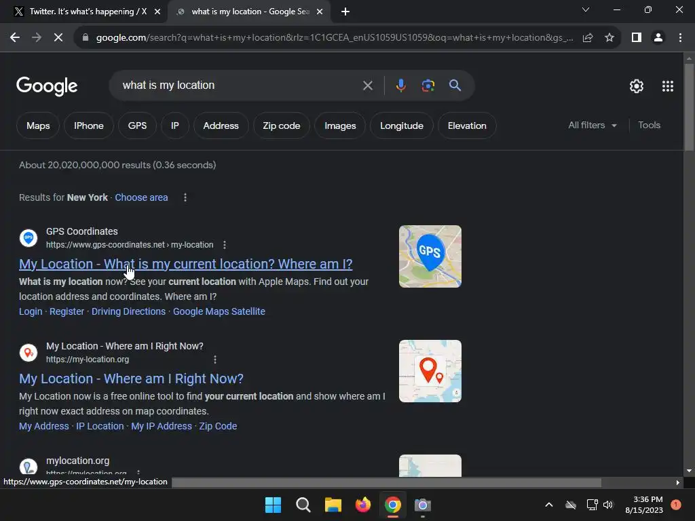
Task: Select the Zip code filter chip
Action: point(282,126)
